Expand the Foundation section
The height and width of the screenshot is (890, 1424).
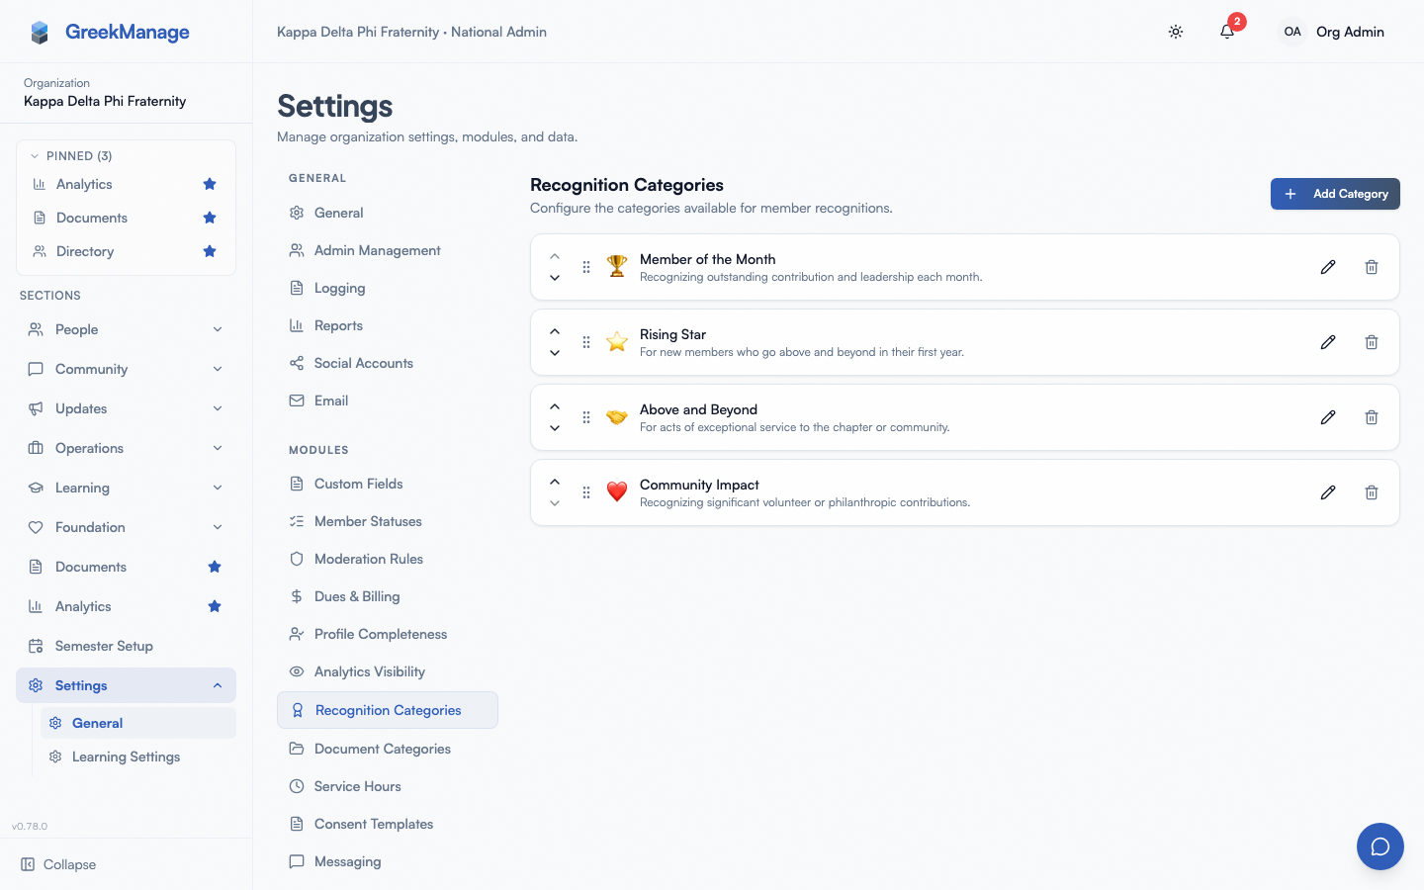point(126,527)
